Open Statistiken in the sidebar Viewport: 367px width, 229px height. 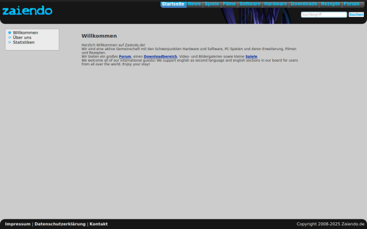pyautogui.click(x=24, y=42)
